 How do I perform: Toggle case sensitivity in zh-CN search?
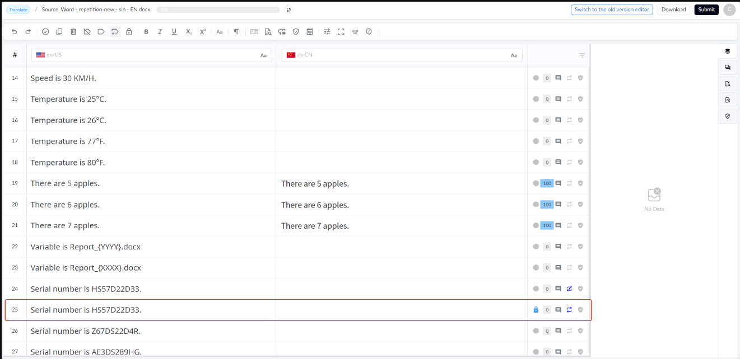click(514, 55)
